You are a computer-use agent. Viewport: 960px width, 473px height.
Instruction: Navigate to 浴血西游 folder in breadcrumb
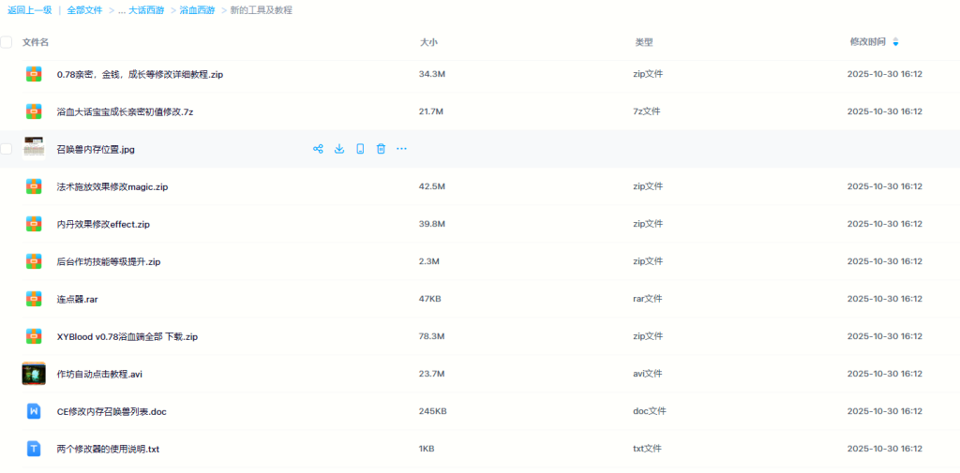[x=197, y=10]
